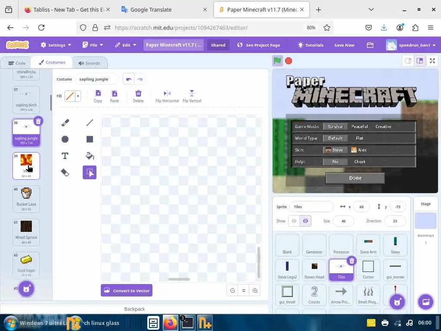Open See Project Page
The height and width of the screenshot is (331, 441).
[259, 45]
